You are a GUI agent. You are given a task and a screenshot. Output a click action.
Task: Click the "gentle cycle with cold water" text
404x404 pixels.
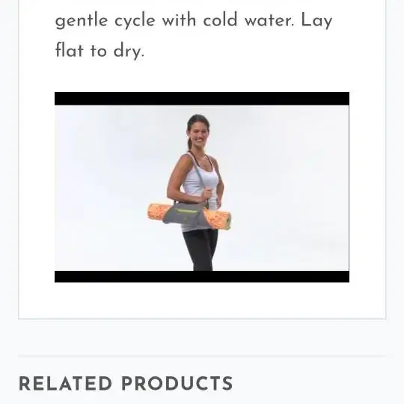(x=174, y=21)
